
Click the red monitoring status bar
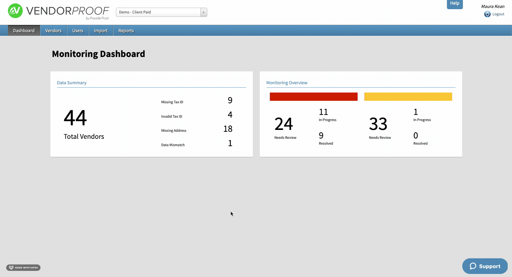click(x=314, y=97)
